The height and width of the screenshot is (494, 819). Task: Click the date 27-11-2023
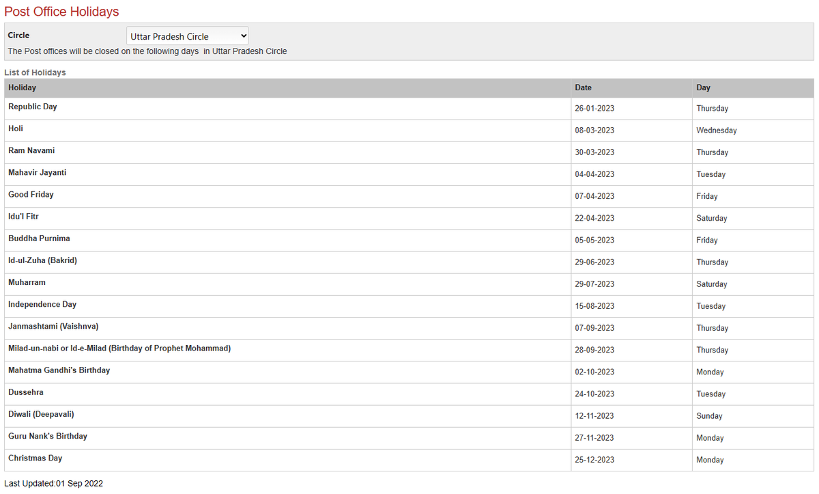coord(594,438)
